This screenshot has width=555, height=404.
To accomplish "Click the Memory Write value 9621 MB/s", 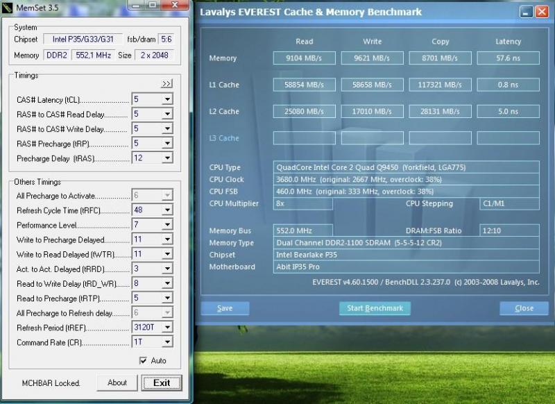I will [373, 58].
